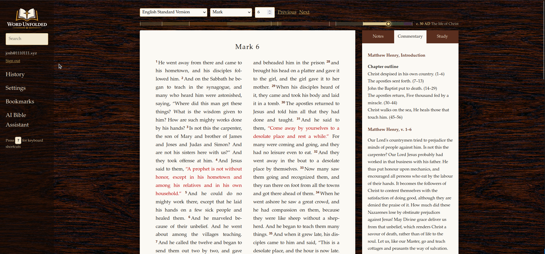Sign out of the account

click(13, 61)
